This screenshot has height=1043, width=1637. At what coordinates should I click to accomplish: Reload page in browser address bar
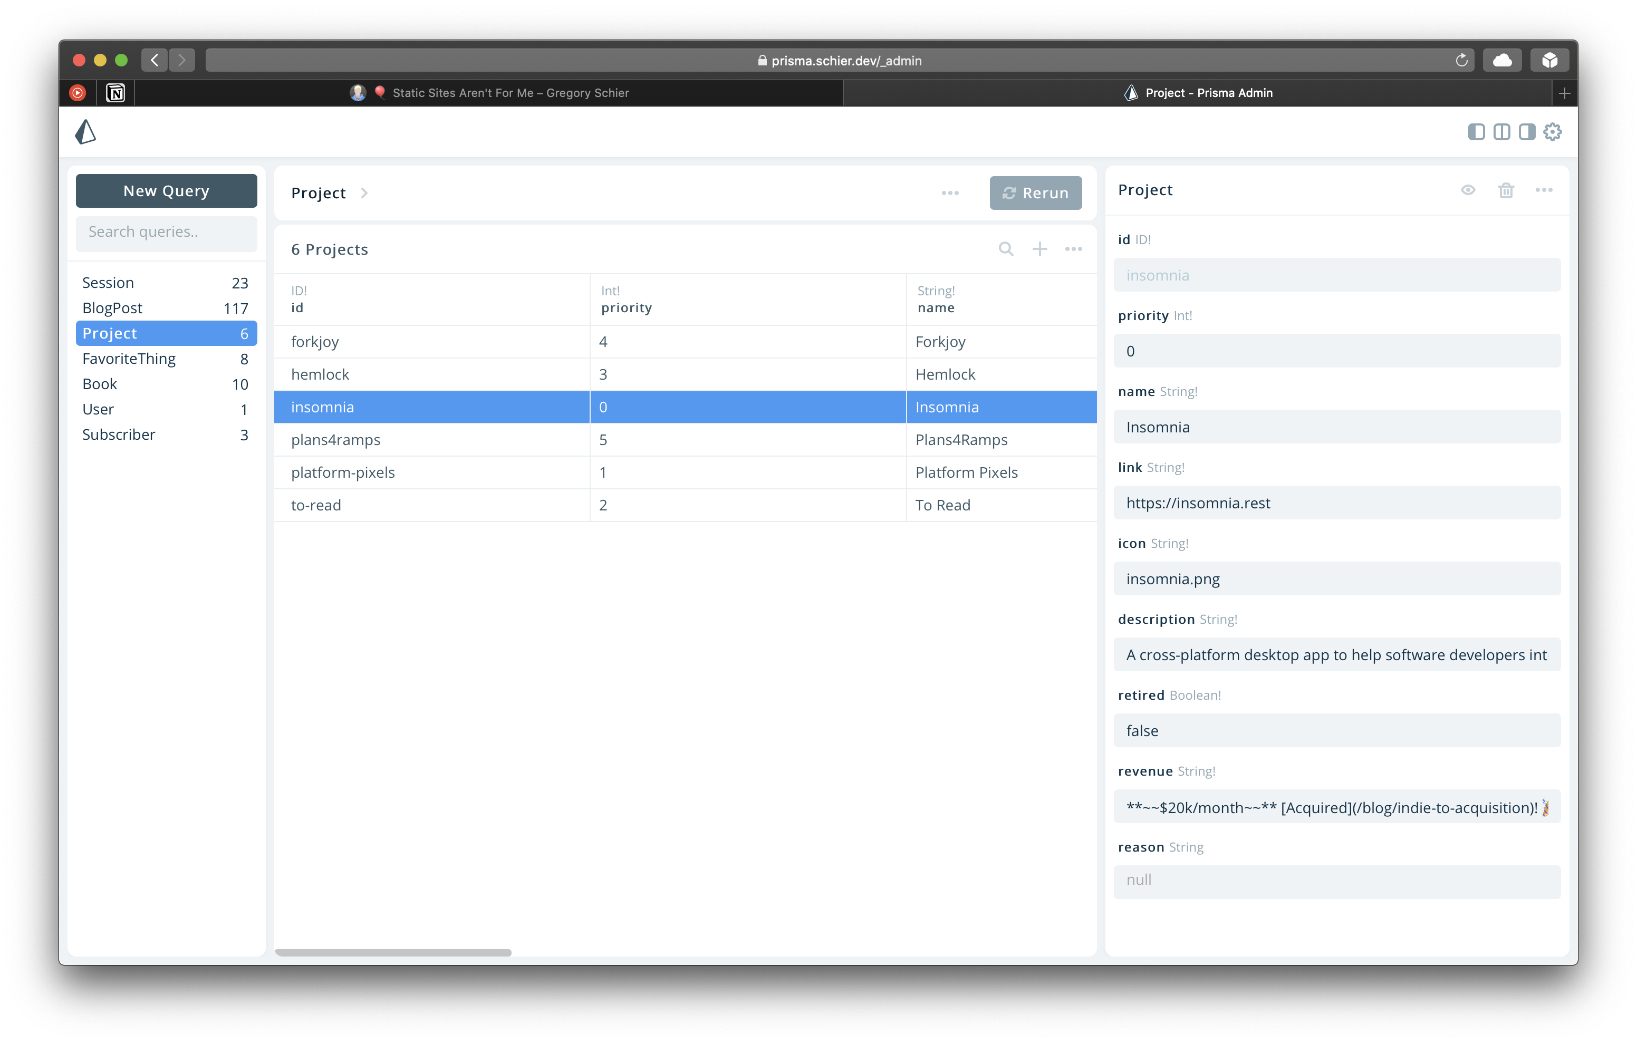pyautogui.click(x=1461, y=61)
